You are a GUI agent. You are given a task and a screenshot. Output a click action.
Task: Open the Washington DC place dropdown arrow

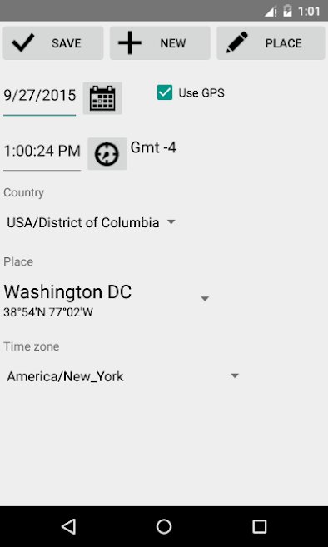point(205,299)
